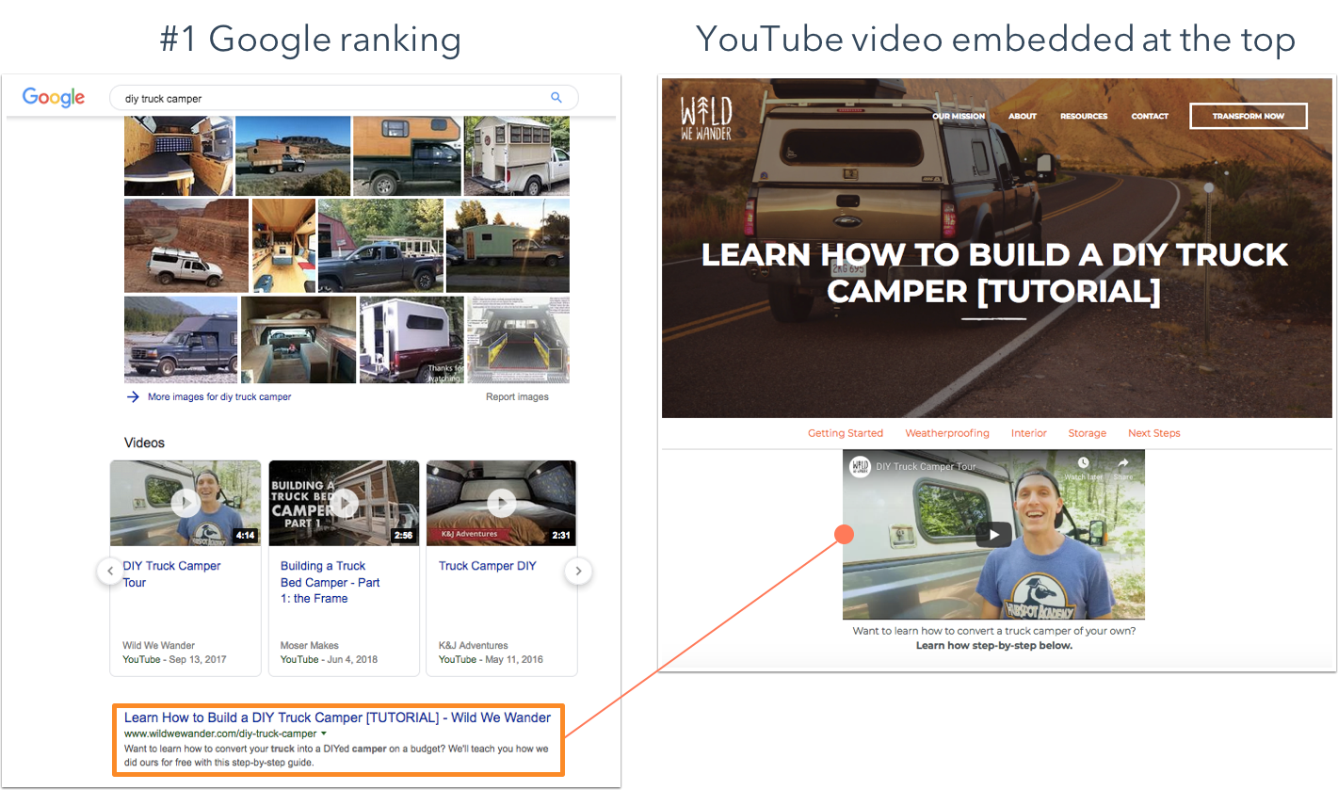Jump to the Storage section
The height and width of the screenshot is (790, 1338).
[x=1087, y=433]
